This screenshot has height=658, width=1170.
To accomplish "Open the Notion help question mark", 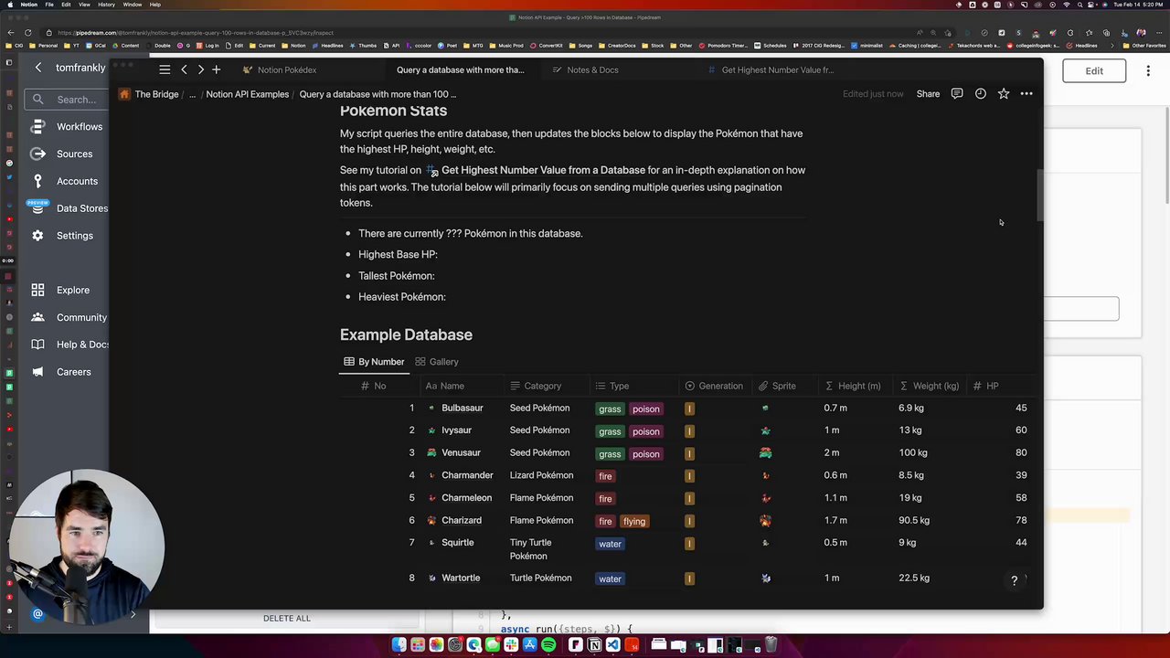I will tap(1014, 580).
